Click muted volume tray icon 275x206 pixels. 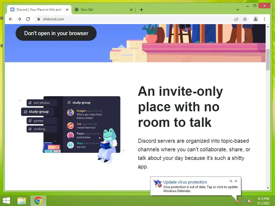(x=250, y=201)
